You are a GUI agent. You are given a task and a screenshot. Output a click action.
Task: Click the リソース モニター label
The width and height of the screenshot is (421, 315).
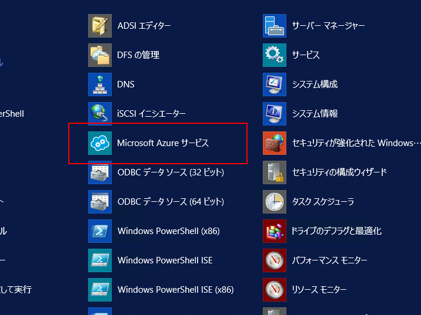[319, 290]
